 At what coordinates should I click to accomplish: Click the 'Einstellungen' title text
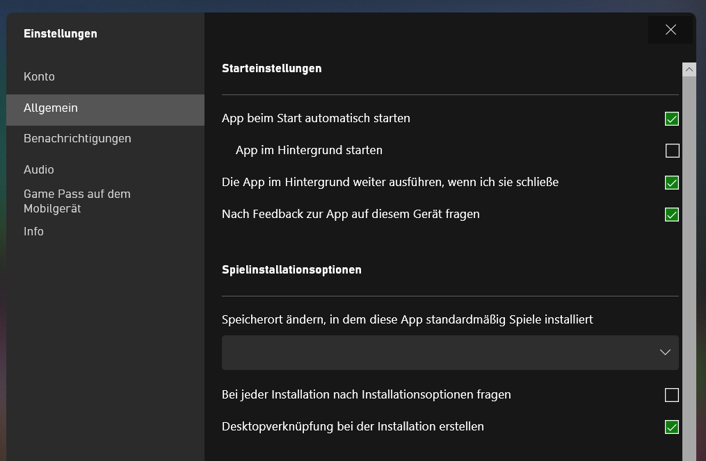click(x=61, y=34)
